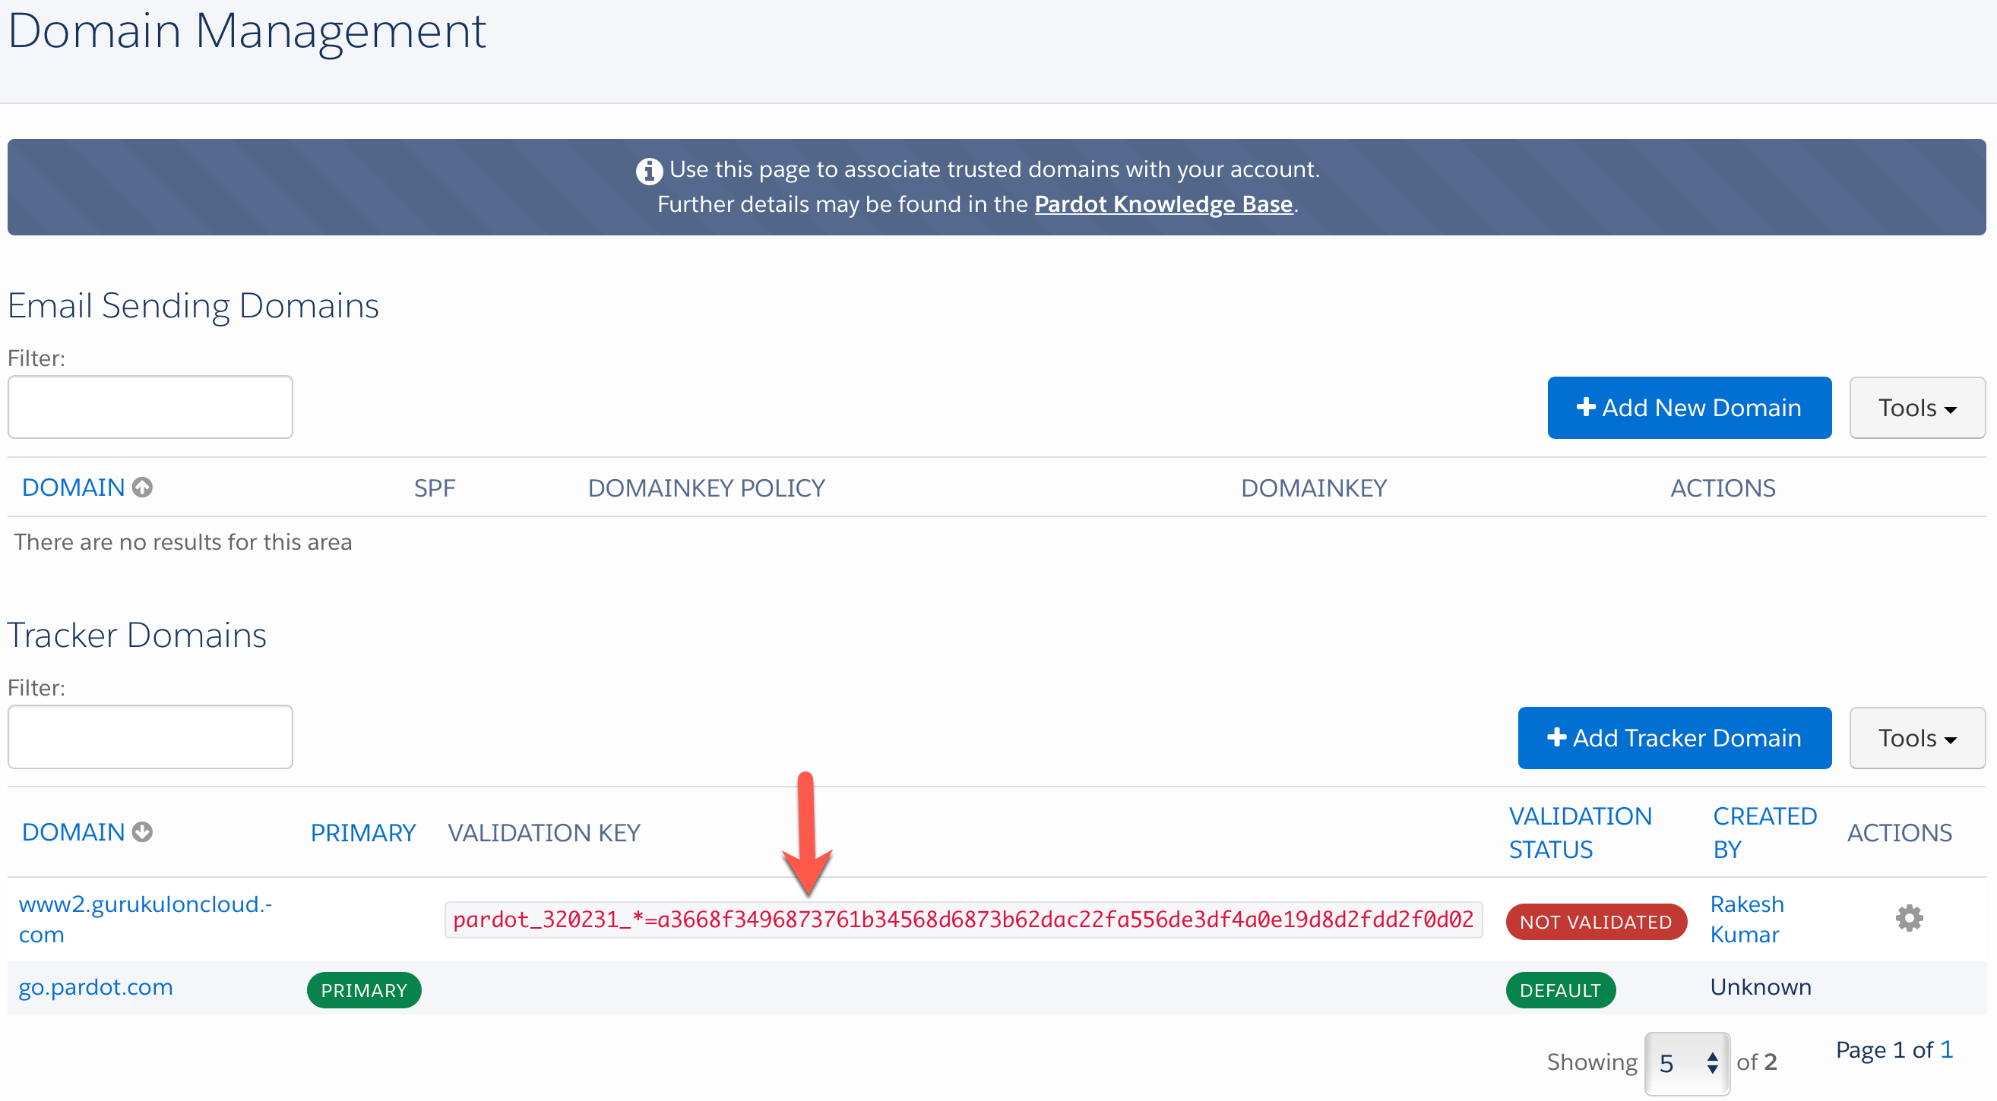Open the Showing rows-per-page selector
Viewport: 1997px width, 1101px height.
pos(1686,1063)
